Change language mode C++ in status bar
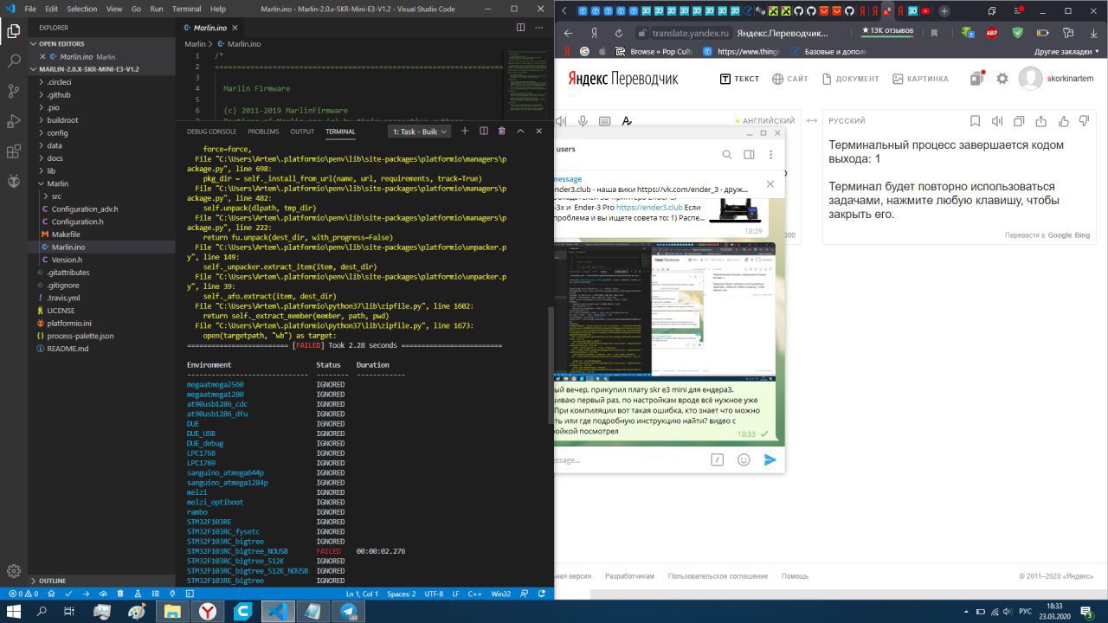This screenshot has width=1108, height=623. click(x=474, y=594)
